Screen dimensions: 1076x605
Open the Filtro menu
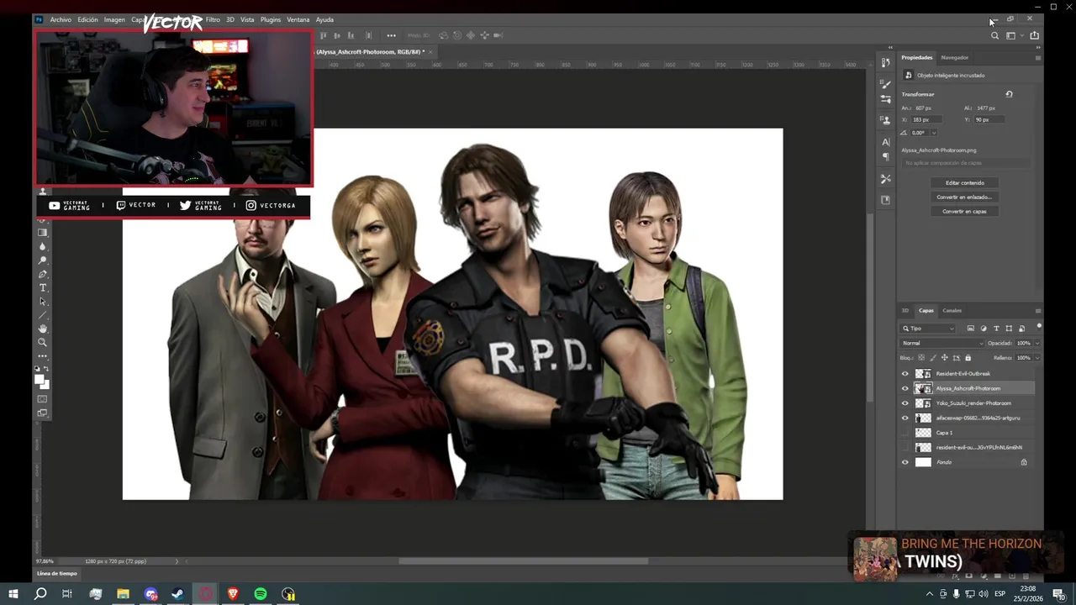213,19
